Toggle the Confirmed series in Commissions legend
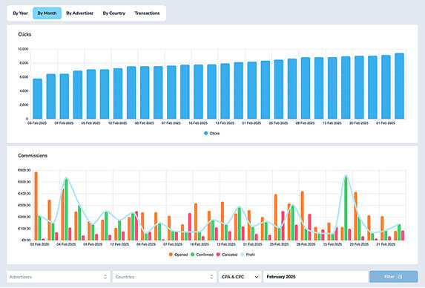Screen dimensions: 425x288 click(x=202, y=255)
